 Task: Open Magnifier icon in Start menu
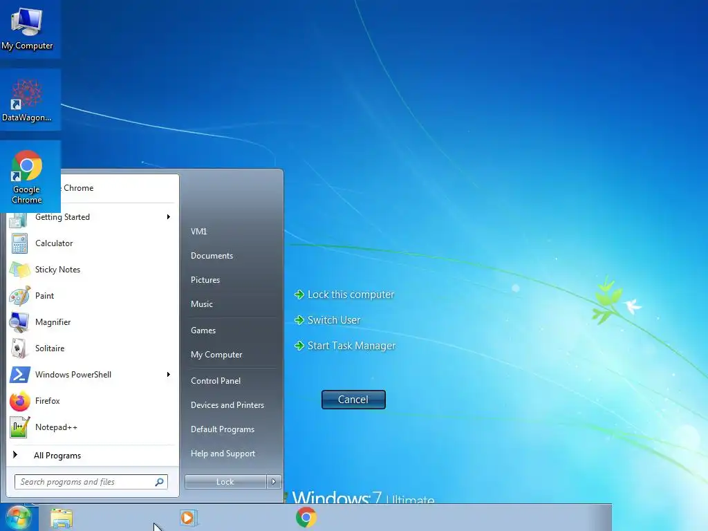coord(19,322)
